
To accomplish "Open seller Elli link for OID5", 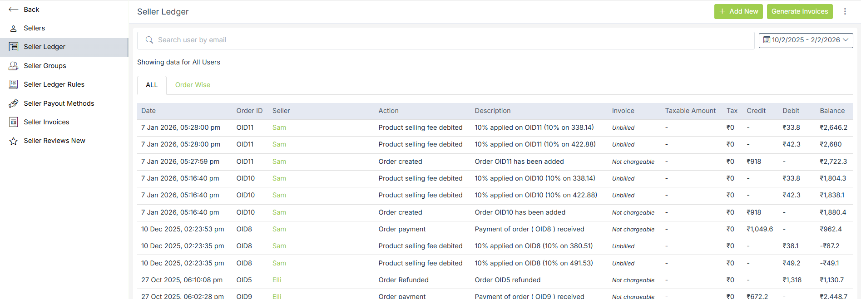I will click(277, 280).
